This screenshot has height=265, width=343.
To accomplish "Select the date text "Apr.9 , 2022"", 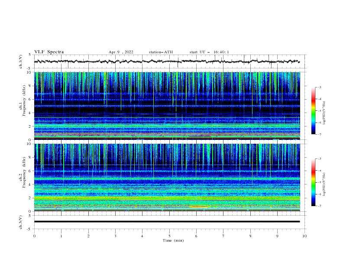I will (121, 52).
